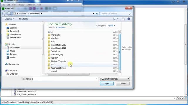Select JOB_STATUS_HISTORY table in background tree
Viewport: 188px width, 105px height.
click(26, 94)
